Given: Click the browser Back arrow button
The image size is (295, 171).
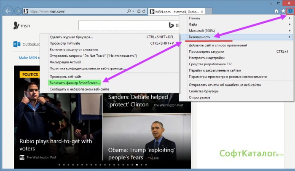Looking at the screenshot, I should [x=7, y=11].
